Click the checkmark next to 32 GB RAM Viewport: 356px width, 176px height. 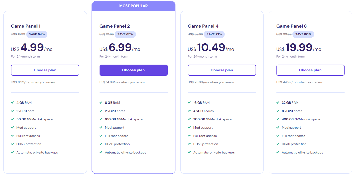[x=277, y=102]
